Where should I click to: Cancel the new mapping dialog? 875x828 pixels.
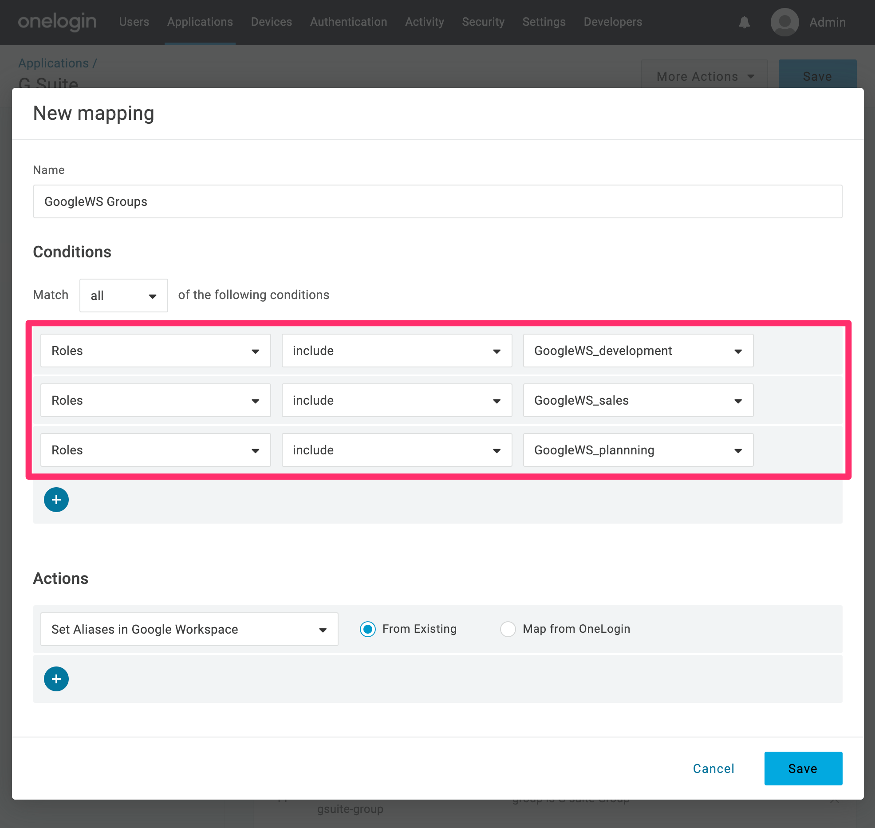(x=713, y=769)
